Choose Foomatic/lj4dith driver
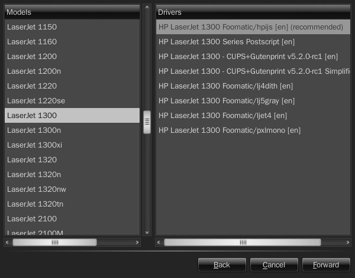This screenshot has height=278, width=355. tap(253, 86)
